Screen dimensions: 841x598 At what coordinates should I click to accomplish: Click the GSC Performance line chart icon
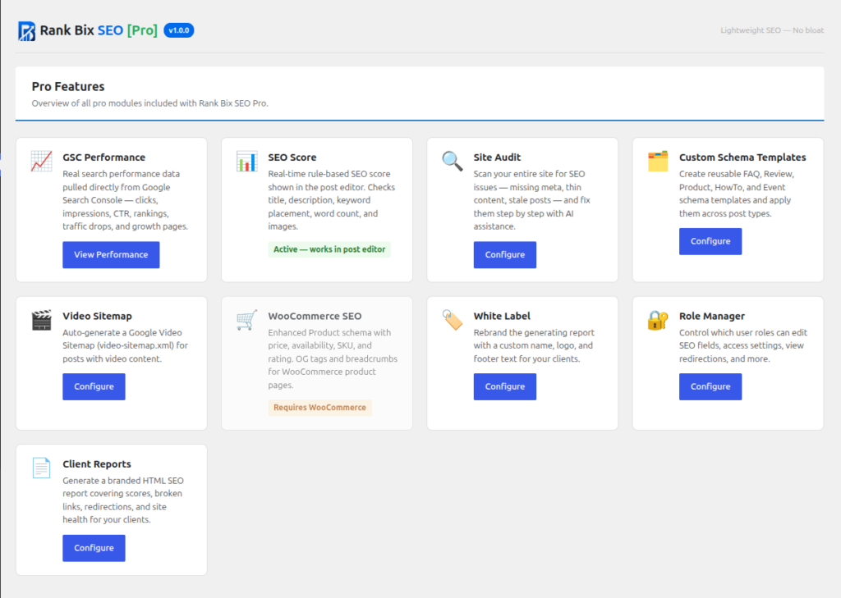click(x=41, y=162)
